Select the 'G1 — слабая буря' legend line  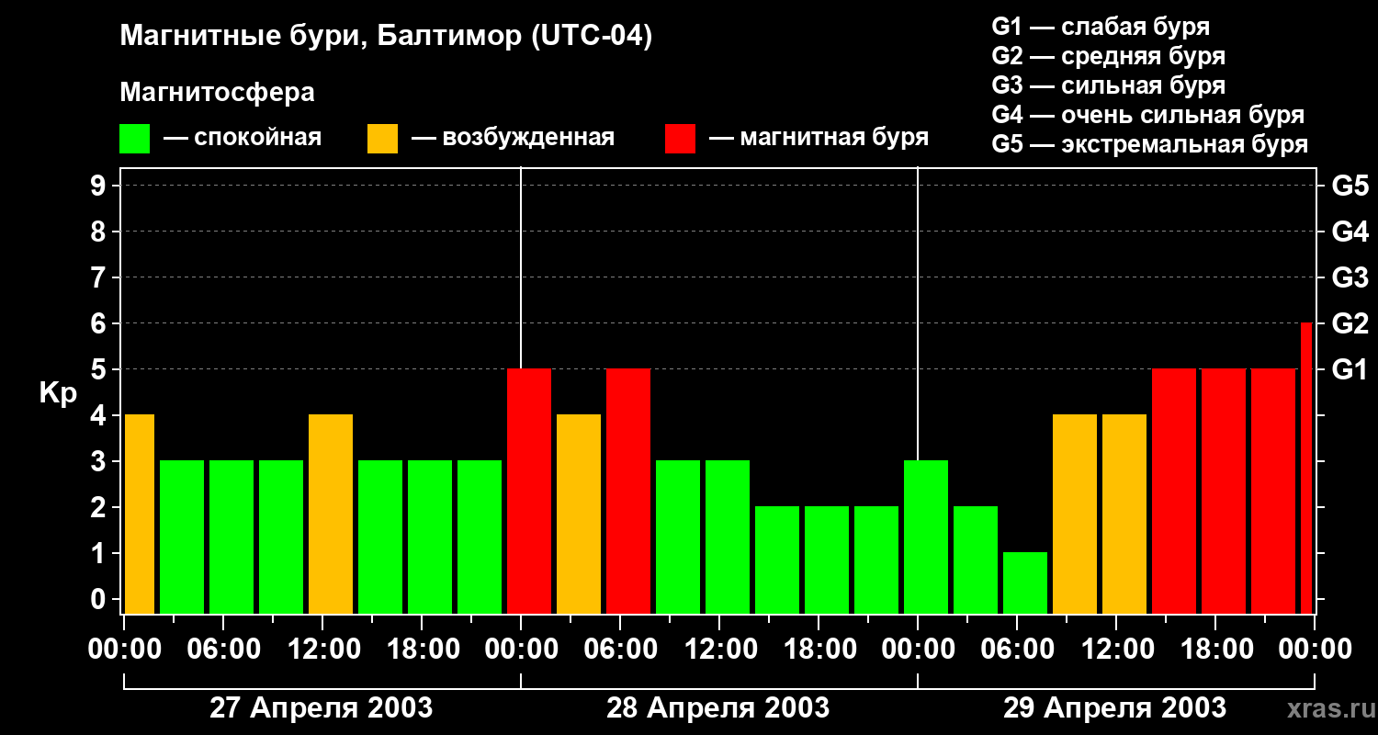pyautogui.click(x=1101, y=27)
